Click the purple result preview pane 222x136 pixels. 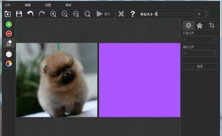pyautogui.click(x=139, y=80)
